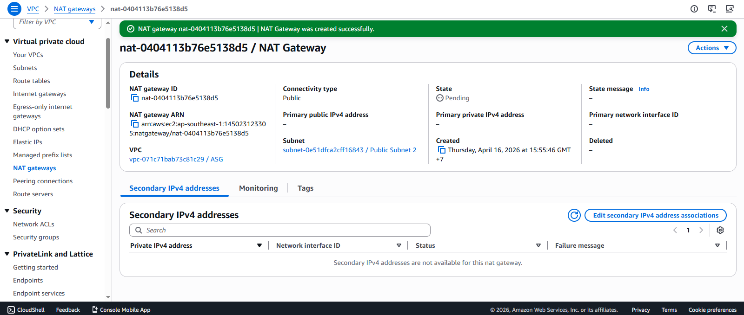Click the sidebar vertical scrollbar
The image size is (744, 315).
(108, 73)
